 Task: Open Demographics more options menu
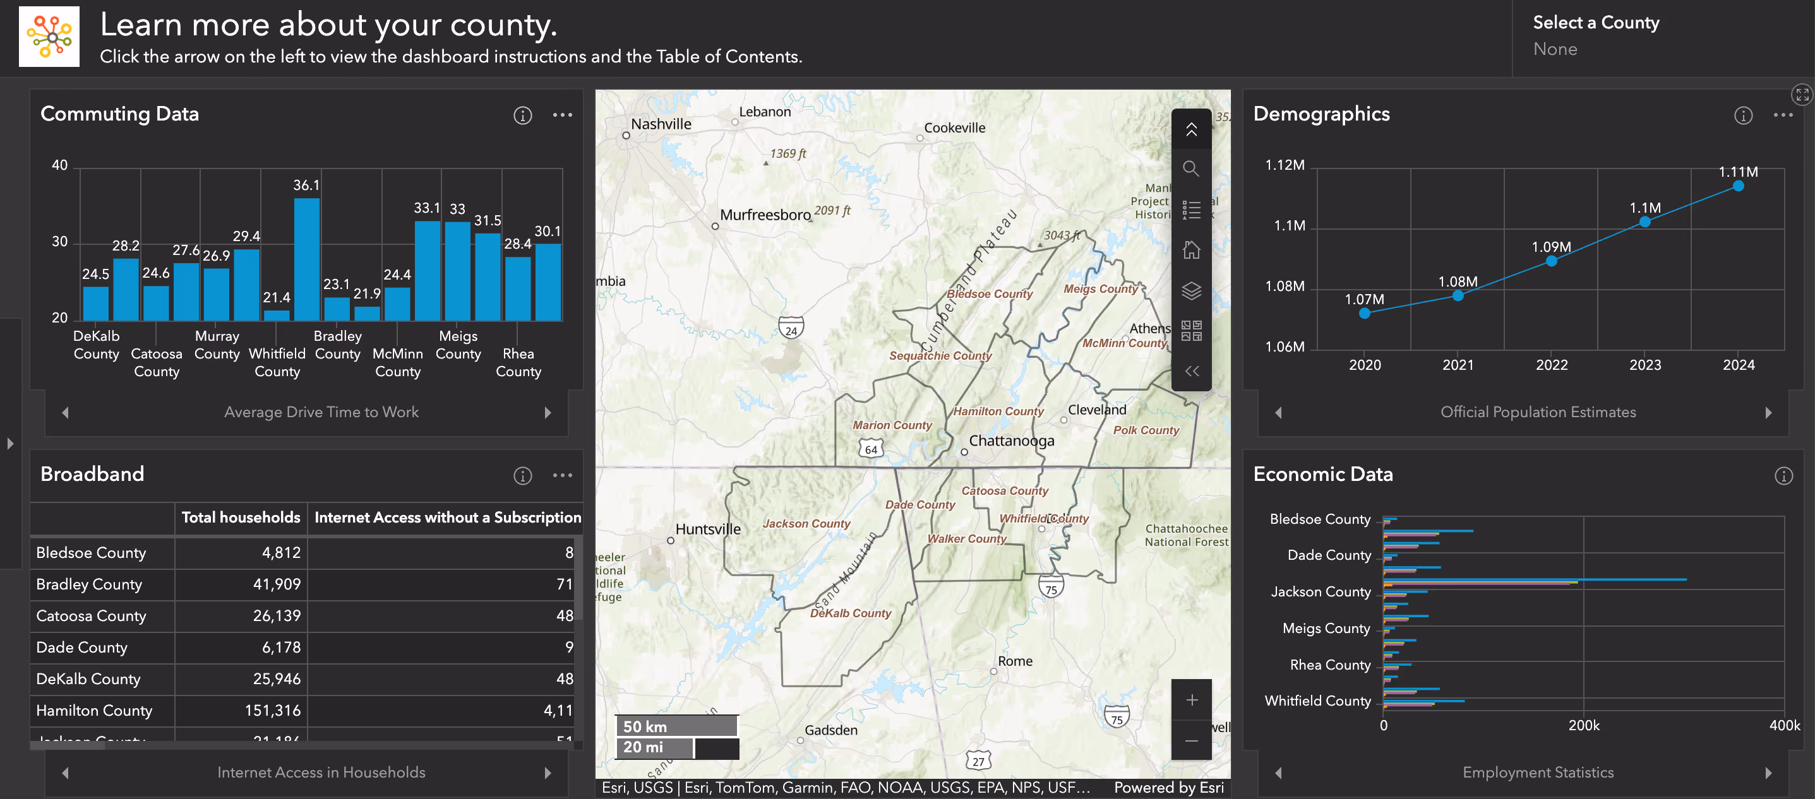click(1783, 115)
